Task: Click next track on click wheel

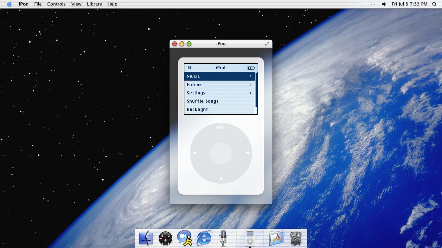Action: pyautogui.click(x=247, y=153)
